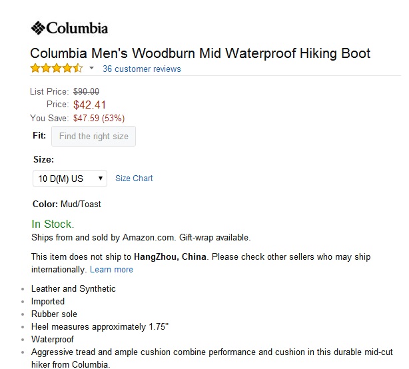Click the Leather and Synthetic bullet item
The height and width of the screenshot is (369, 409).
(x=73, y=288)
